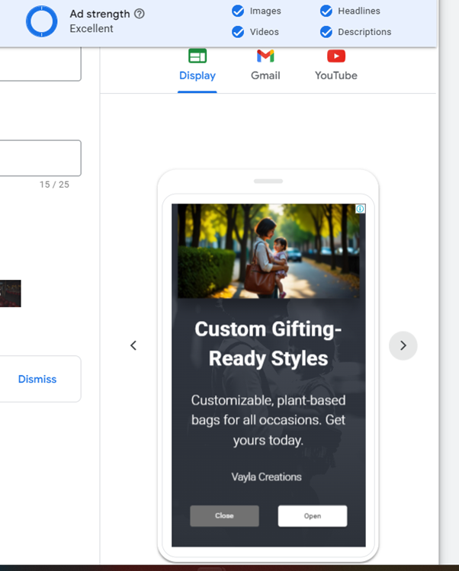459x571 pixels.
Task: Click the Open button in ad preview
Action: tap(313, 515)
